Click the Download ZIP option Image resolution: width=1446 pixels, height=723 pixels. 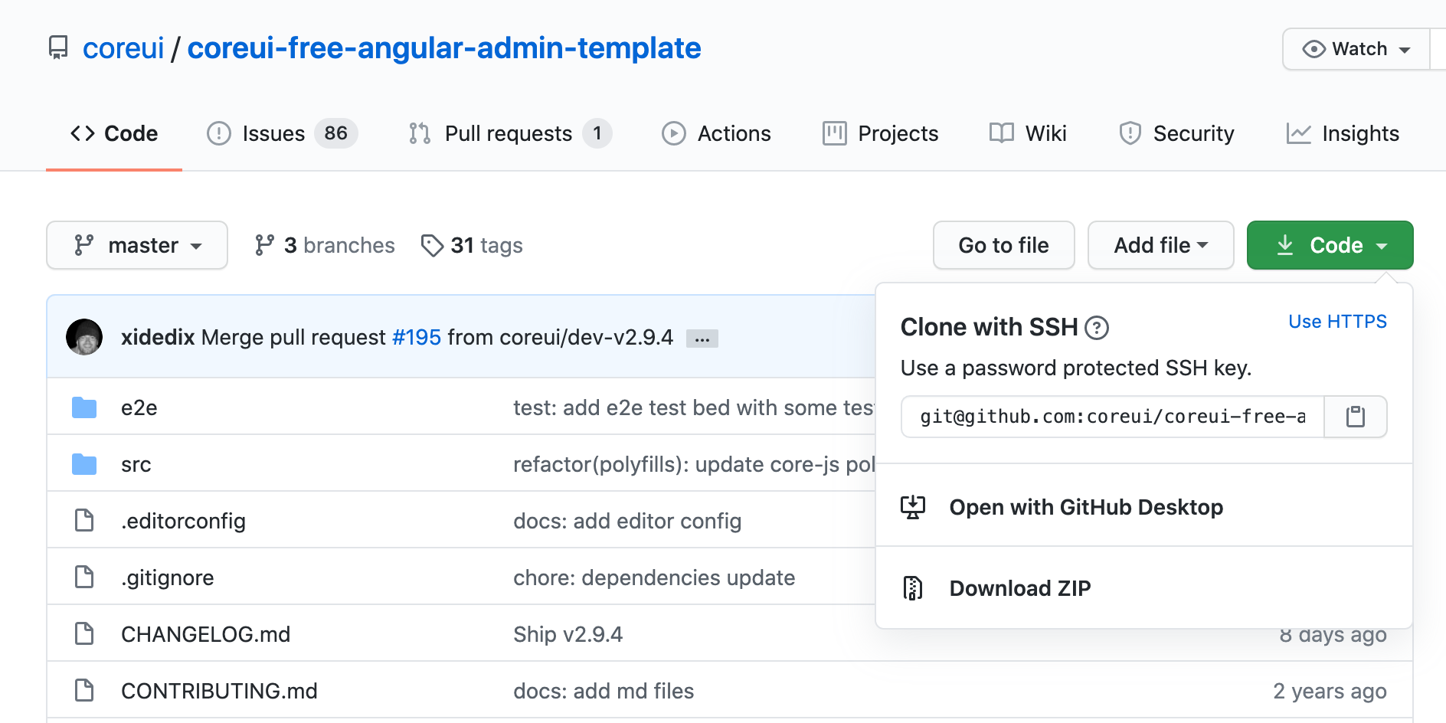pyautogui.click(x=1019, y=588)
